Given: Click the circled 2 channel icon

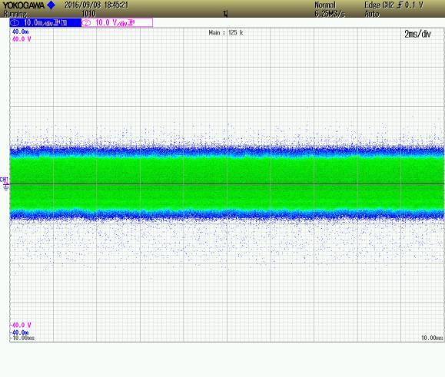Looking at the screenshot, I should tap(87, 23).
